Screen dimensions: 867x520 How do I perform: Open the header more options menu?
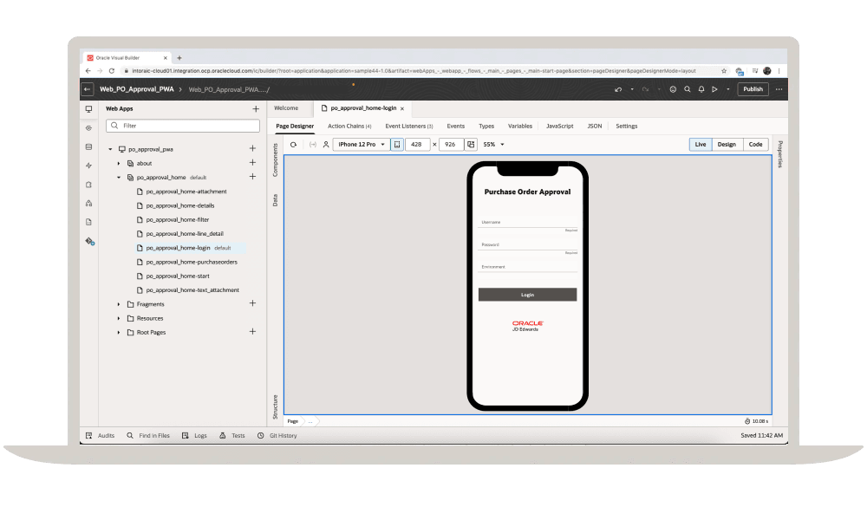(x=779, y=89)
